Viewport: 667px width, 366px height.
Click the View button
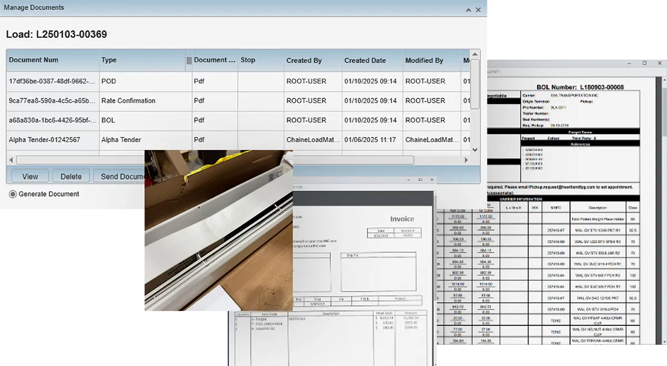(x=30, y=177)
